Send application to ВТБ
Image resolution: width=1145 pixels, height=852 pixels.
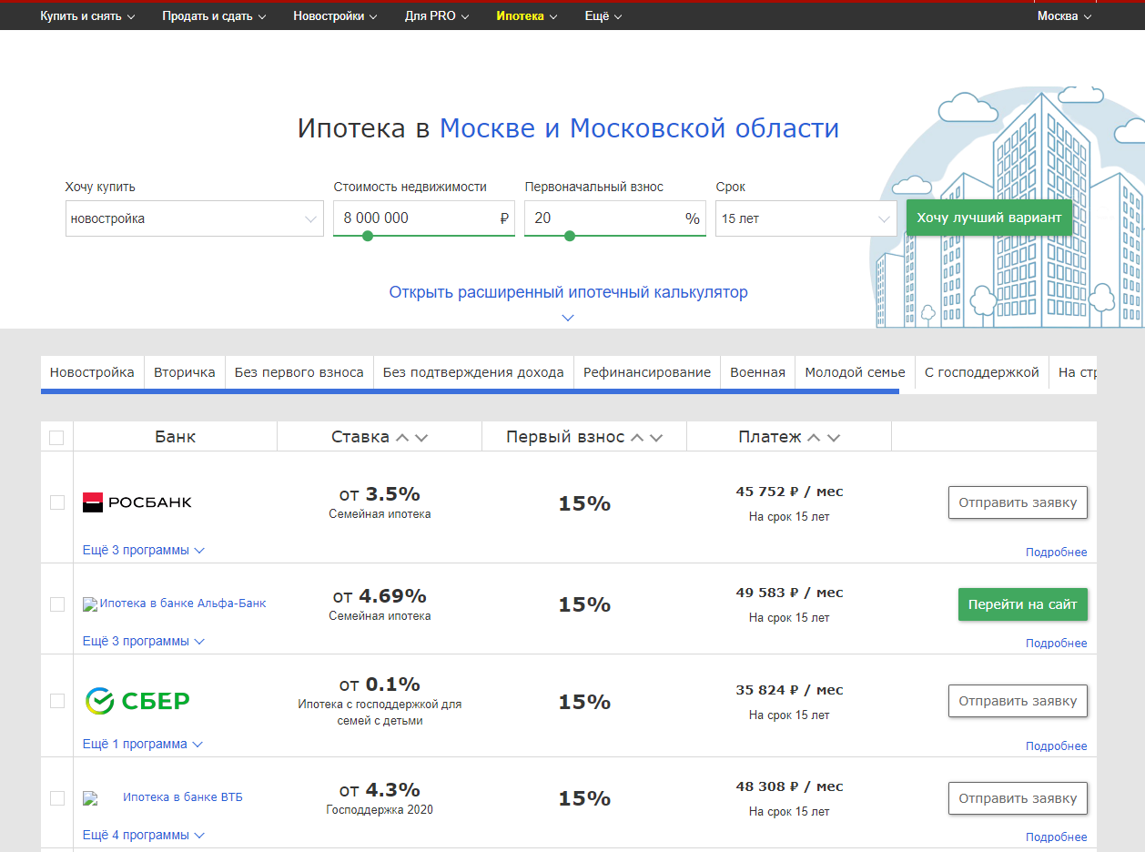point(1018,798)
